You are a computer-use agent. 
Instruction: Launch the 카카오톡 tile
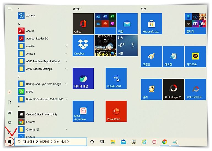[195, 56]
